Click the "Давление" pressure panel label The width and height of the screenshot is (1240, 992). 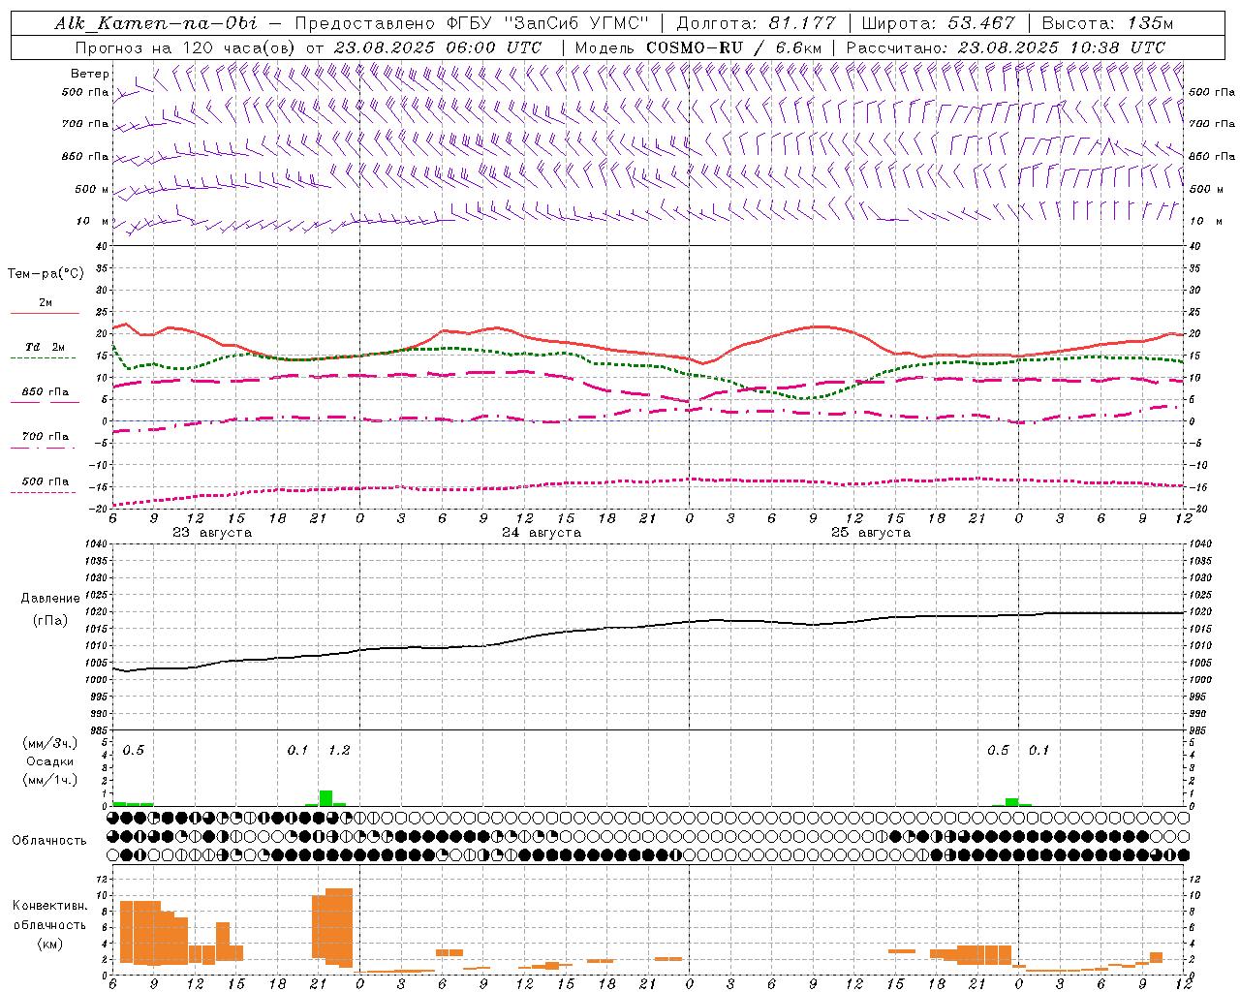[x=50, y=599]
